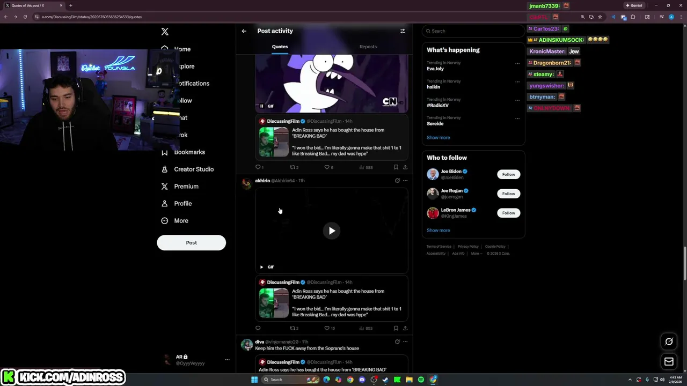
Task: Open the Post activity filter settings icon
Action: coord(403,31)
